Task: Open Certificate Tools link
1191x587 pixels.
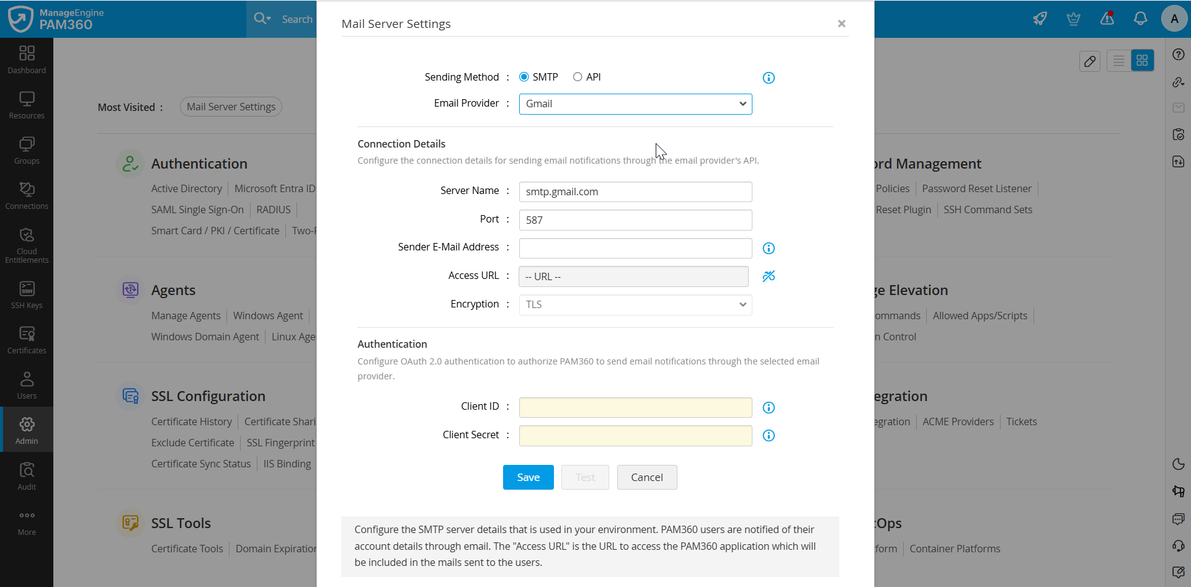Action: (x=187, y=549)
